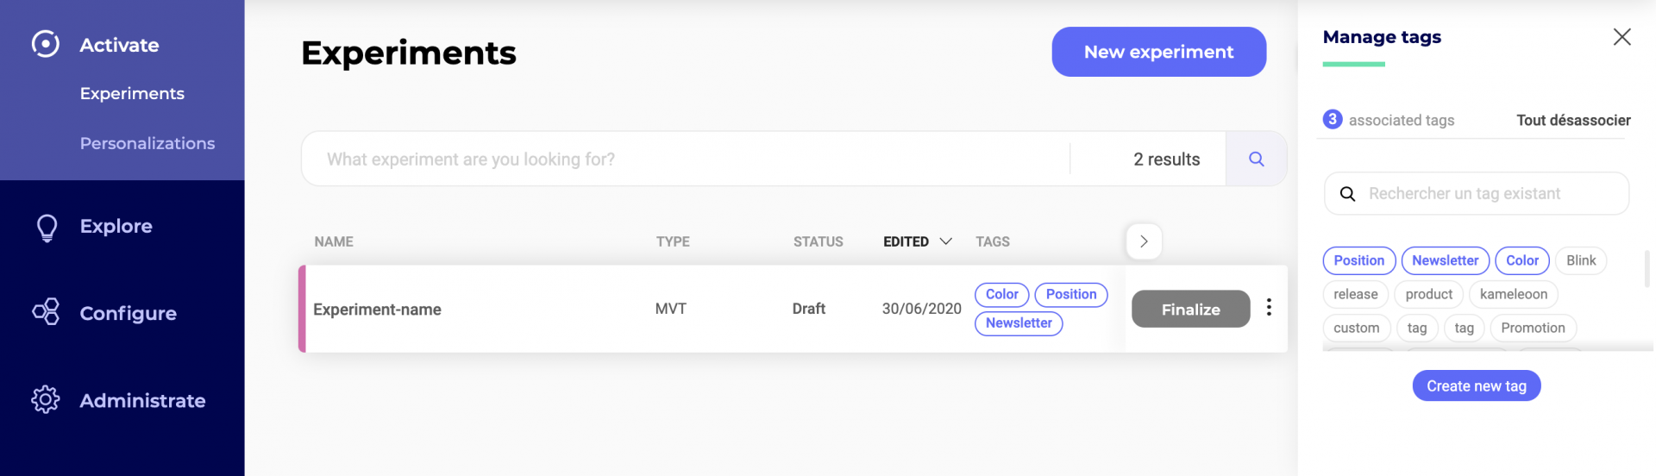
Task: Close the Manage tags panel
Action: (1621, 37)
